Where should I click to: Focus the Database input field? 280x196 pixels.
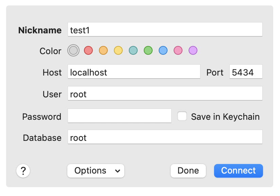pyautogui.click(x=165, y=137)
